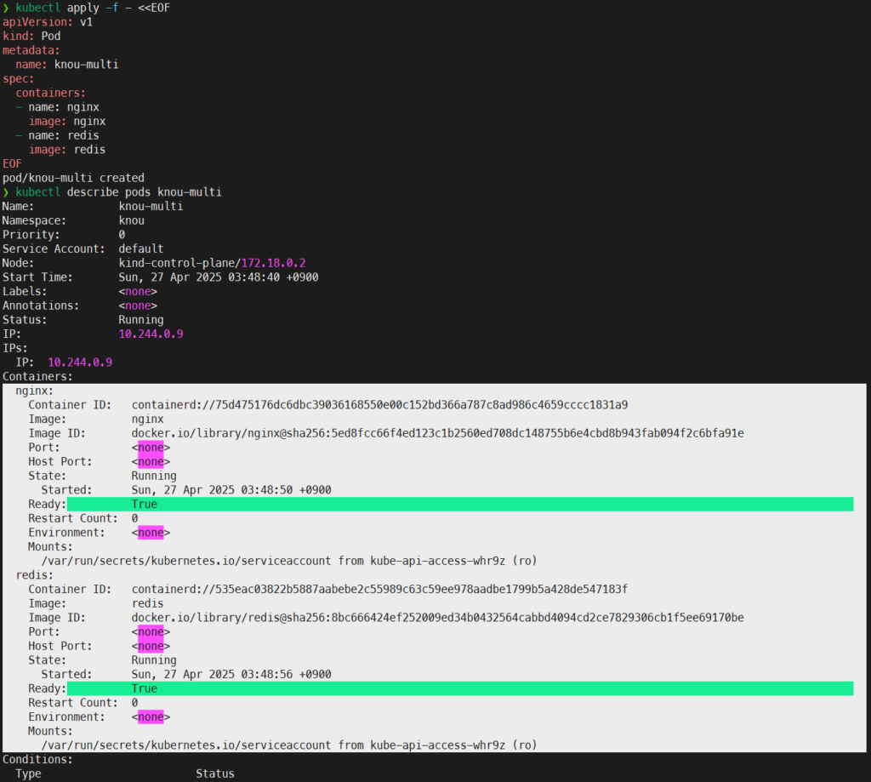Click the redis Ready 'True' highlighted value
The width and height of the screenshot is (871, 782).
[145, 688]
